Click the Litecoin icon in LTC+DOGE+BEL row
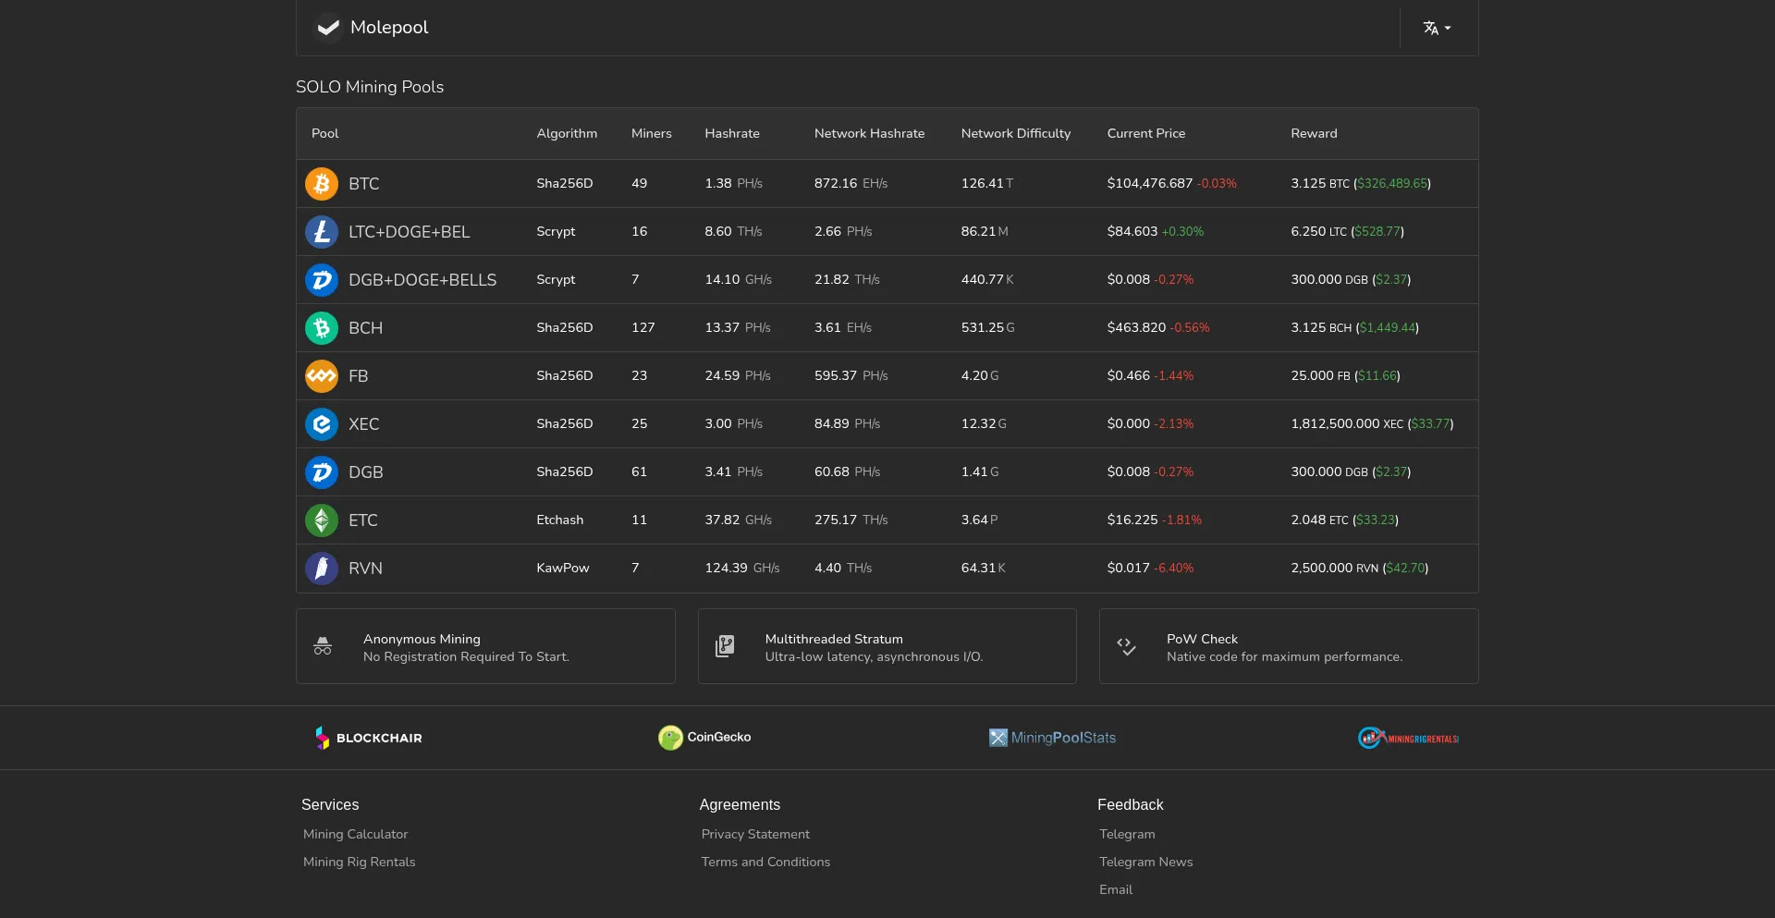The width and height of the screenshot is (1775, 918). (x=321, y=232)
